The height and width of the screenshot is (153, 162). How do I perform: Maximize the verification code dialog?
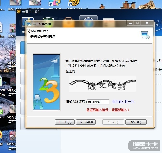click(x=137, y=23)
